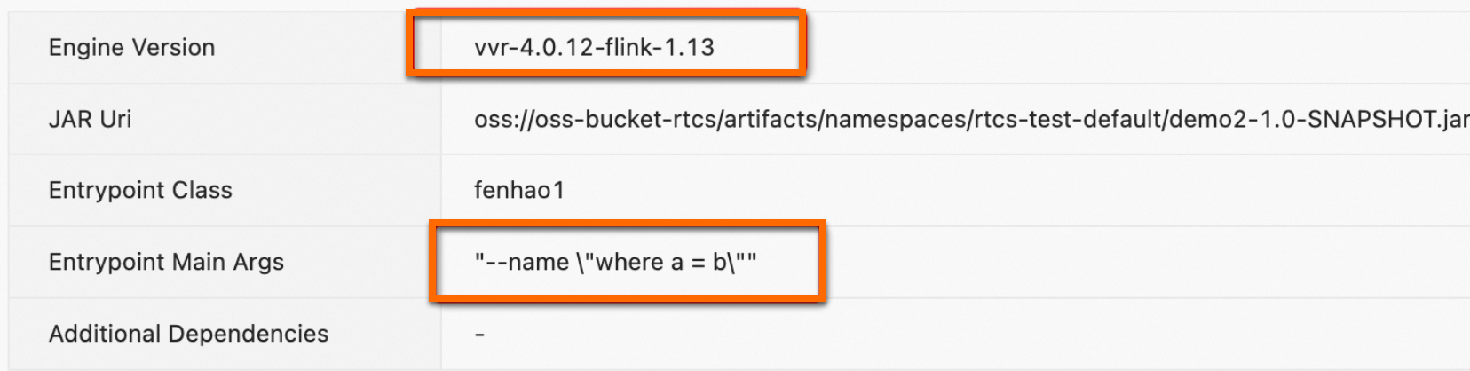Click the JAR Uri field label
Image resolution: width=1470 pixels, height=371 pixels.
coord(90,119)
